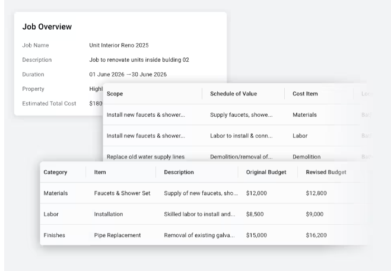Open the Pipe Replacement item
The height and width of the screenshot is (271, 391).
(117, 235)
